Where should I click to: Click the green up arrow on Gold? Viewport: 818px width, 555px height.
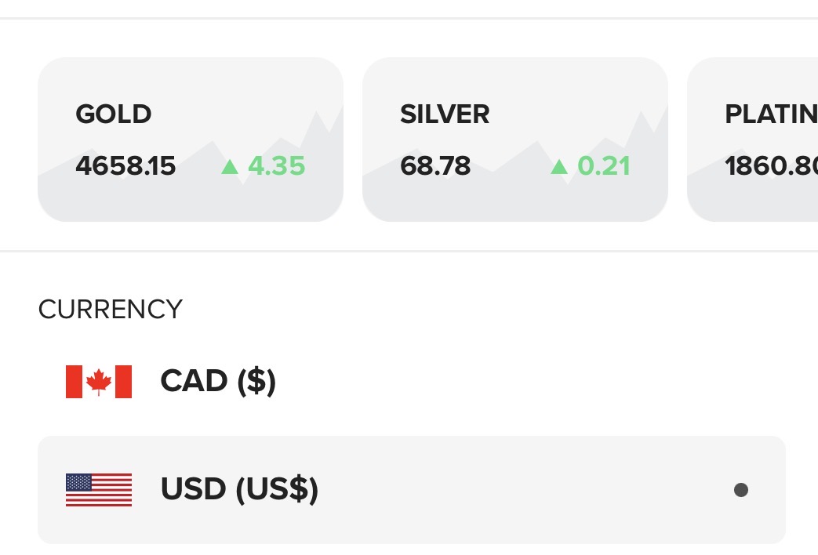pyautogui.click(x=230, y=167)
